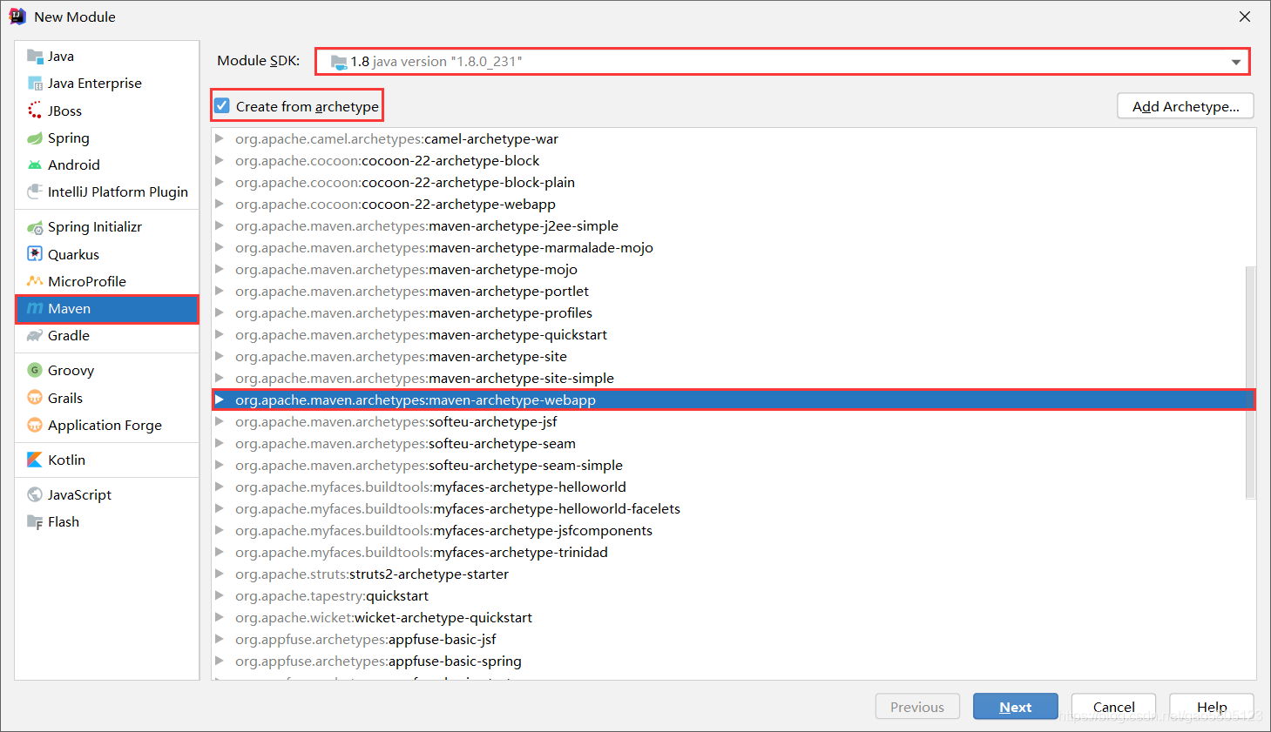Click the IntelliJ IDEA title bar icon
The image size is (1271, 732).
click(x=17, y=17)
